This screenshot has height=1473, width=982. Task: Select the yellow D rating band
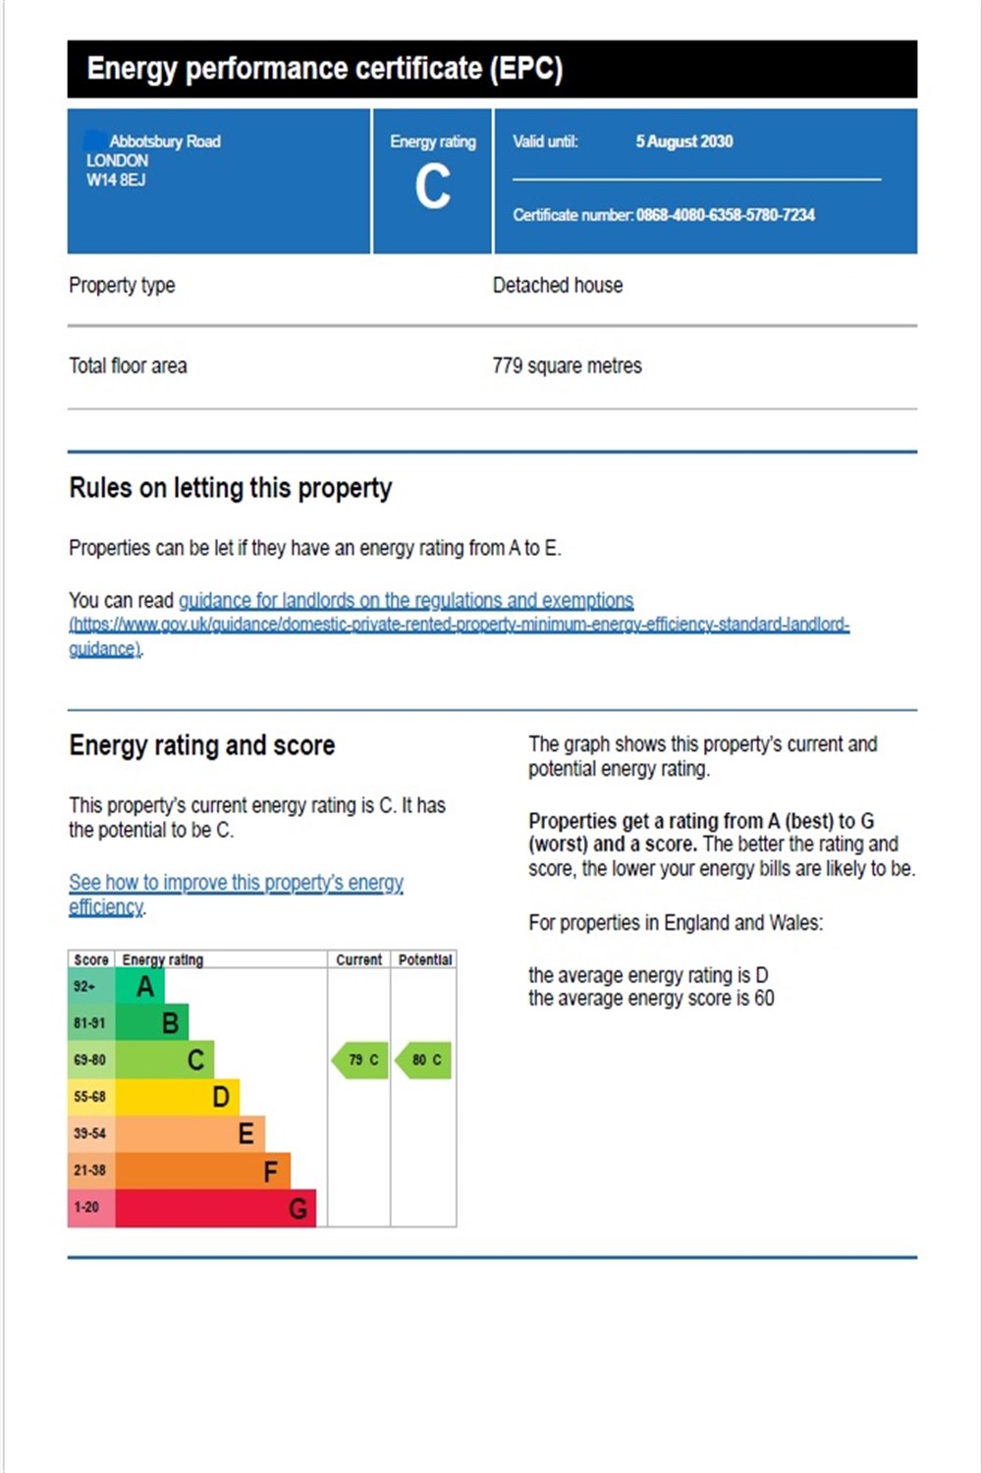[178, 1097]
